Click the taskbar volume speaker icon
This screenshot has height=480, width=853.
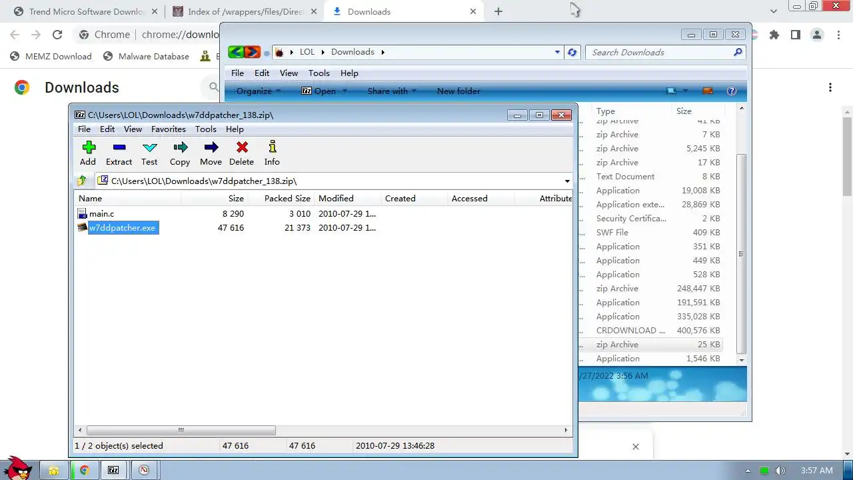[780, 471]
